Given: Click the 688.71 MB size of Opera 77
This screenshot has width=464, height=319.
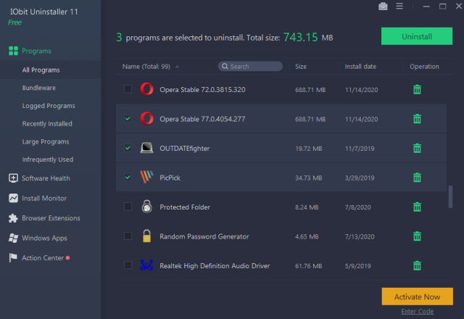Looking at the screenshot, I should point(310,119).
